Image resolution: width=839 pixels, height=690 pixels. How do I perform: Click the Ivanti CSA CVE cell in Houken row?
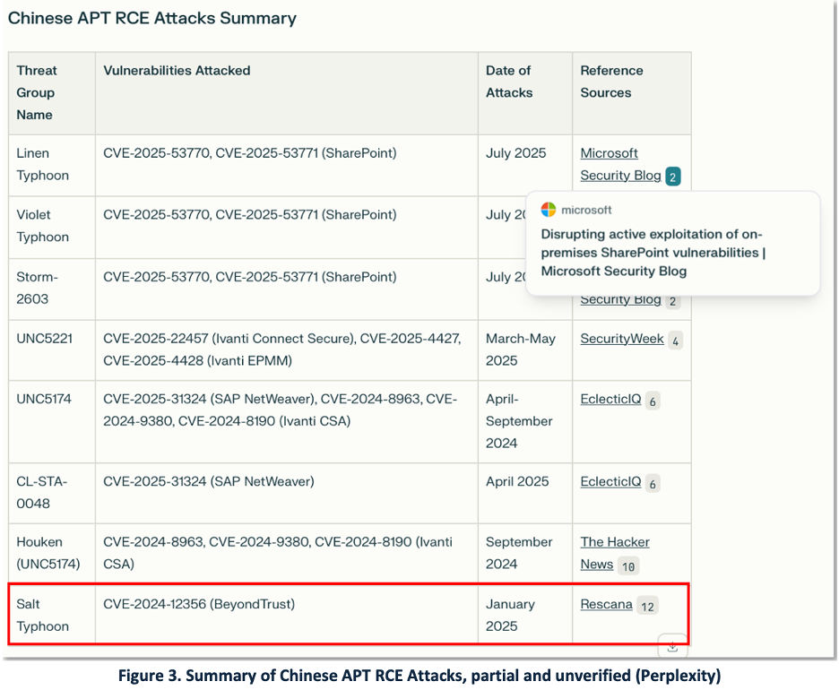(x=287, y=554)
